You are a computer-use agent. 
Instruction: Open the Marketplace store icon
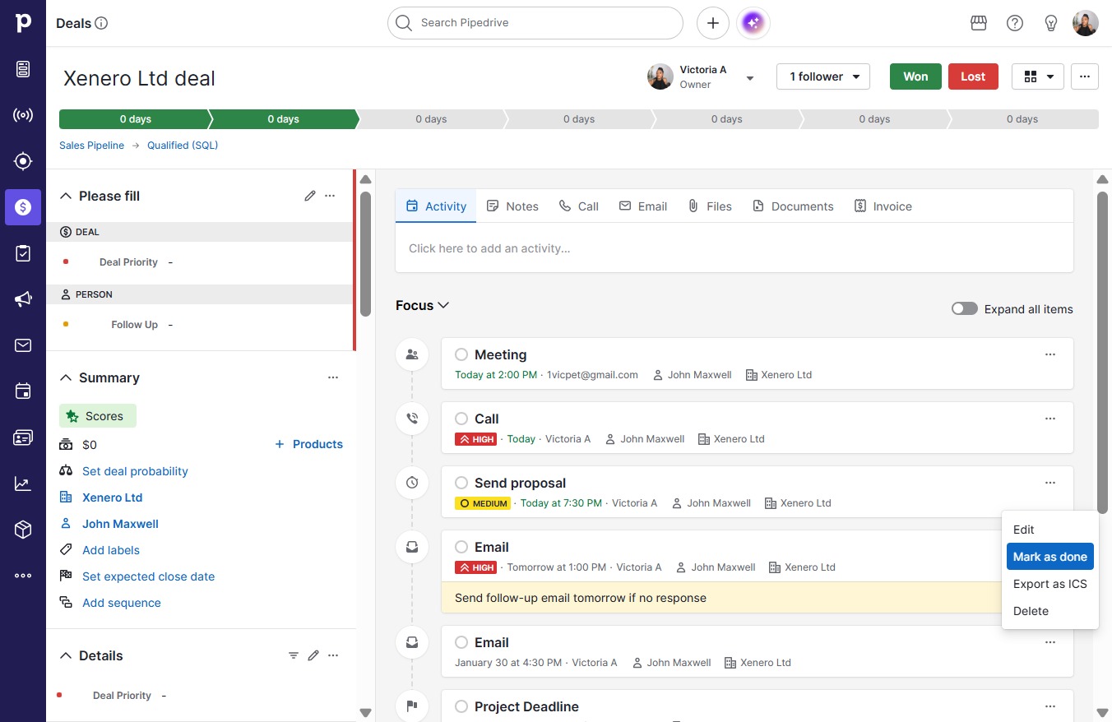pyautogui.click(x=979, y=23)
